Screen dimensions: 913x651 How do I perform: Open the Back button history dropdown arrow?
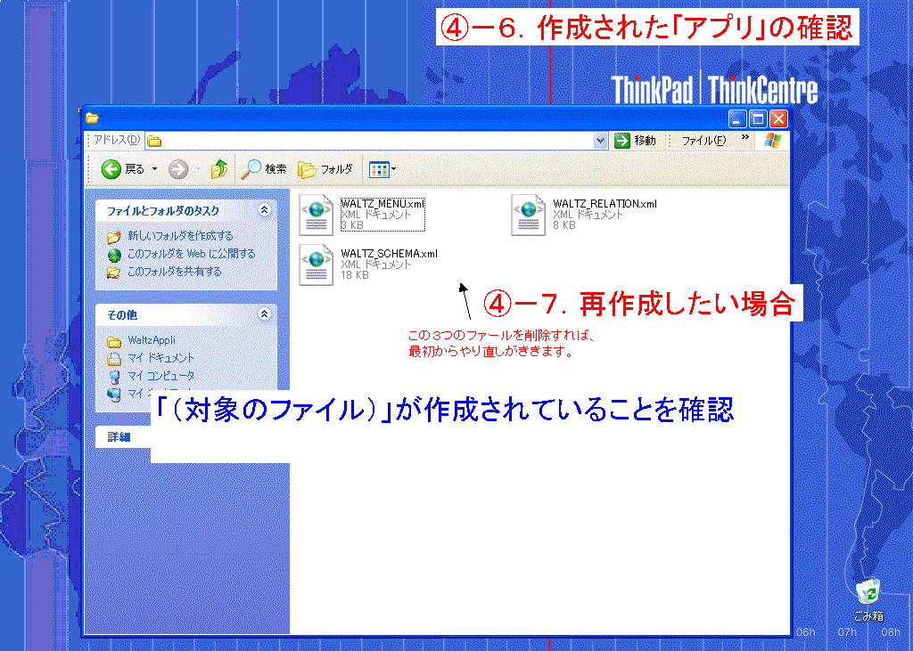click(154, 169)
